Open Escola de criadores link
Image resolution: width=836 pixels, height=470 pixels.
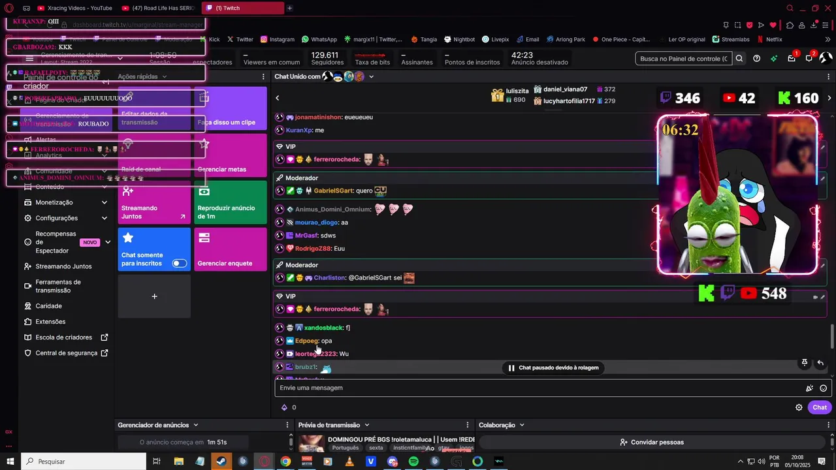(66, 337)
